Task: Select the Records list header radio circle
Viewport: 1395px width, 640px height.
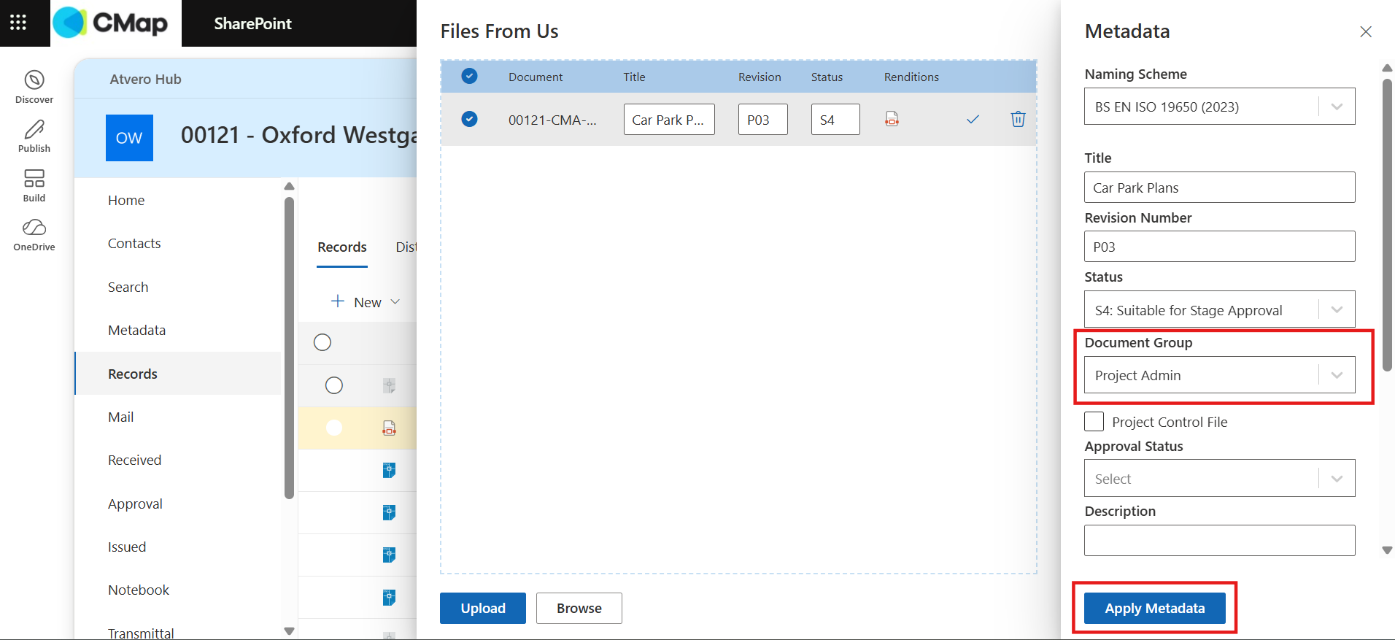Action: (x=322, y=342)
